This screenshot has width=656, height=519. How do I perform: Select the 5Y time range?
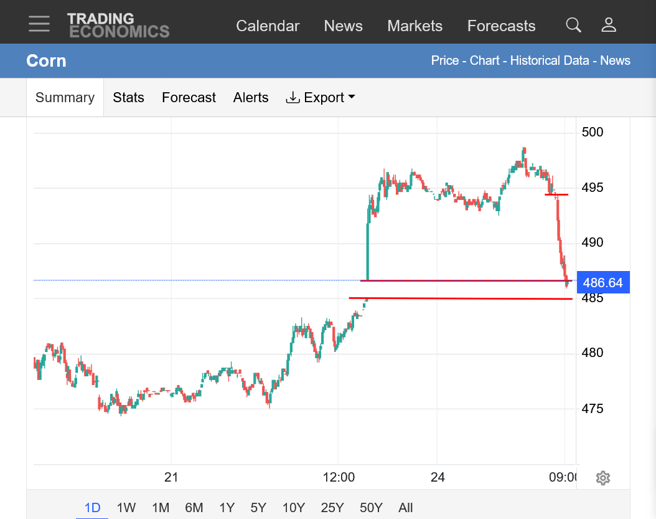[x=258, y=508]
